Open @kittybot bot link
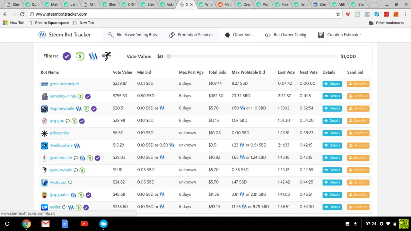 point(58,183)
